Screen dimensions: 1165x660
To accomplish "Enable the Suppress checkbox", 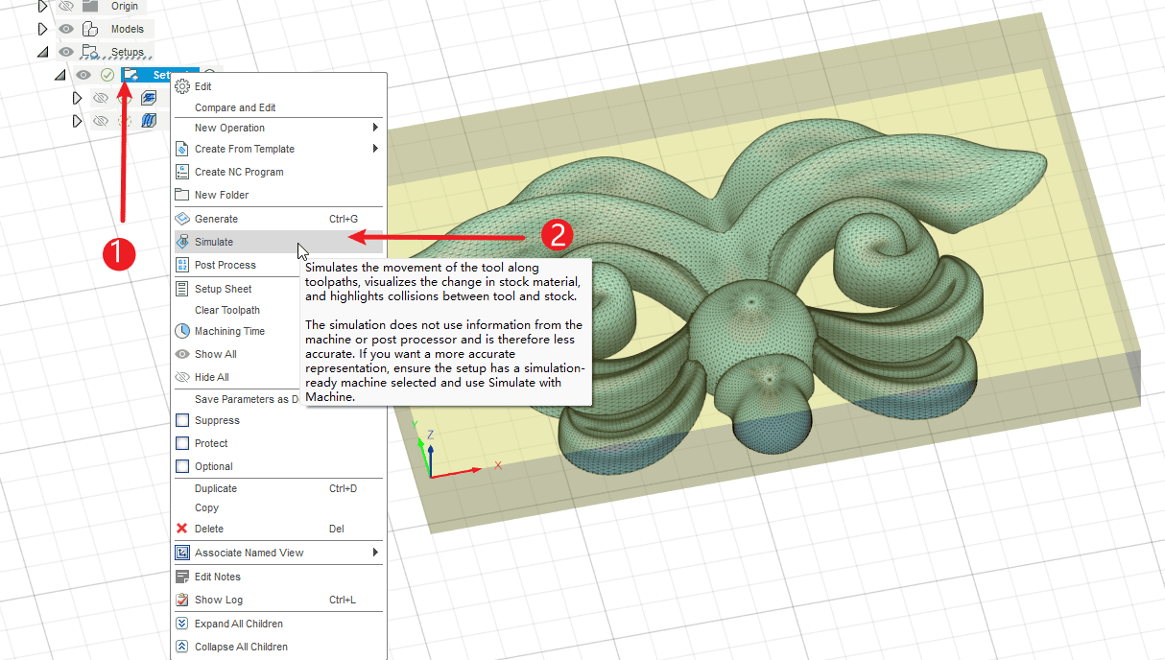I will coord(182,420).
